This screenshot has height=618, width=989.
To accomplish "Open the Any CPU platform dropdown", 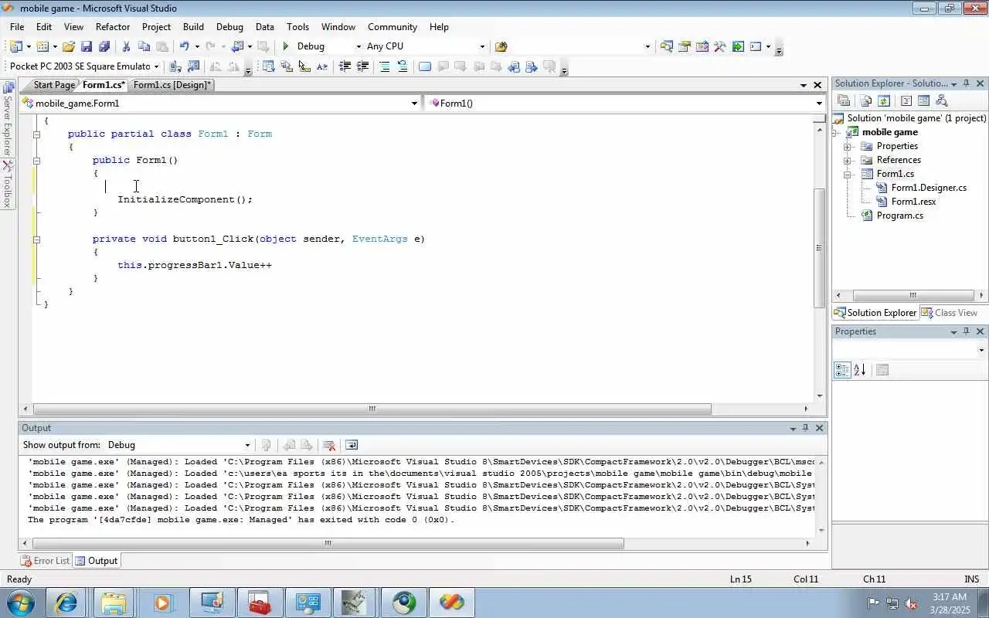I will pyautogui.click(x=482, y=46).
